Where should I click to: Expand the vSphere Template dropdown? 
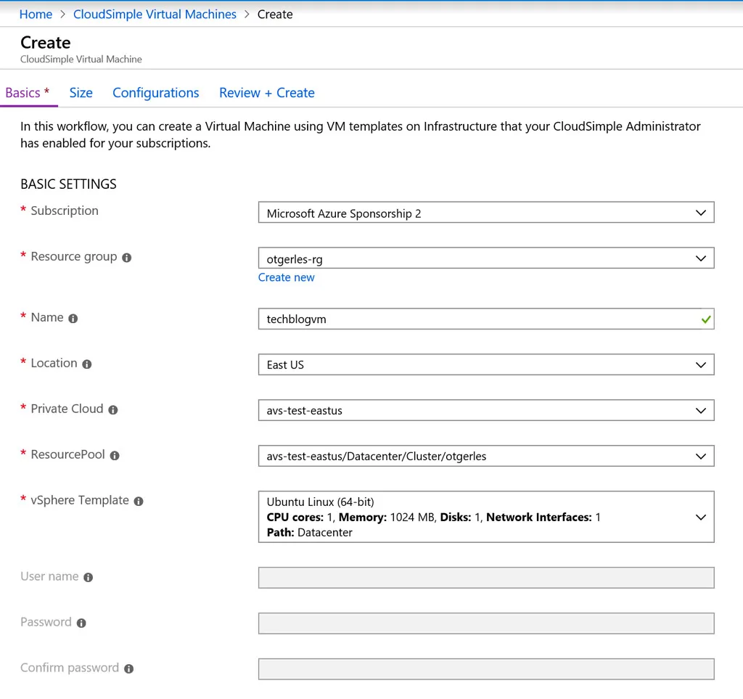point(700,517)
